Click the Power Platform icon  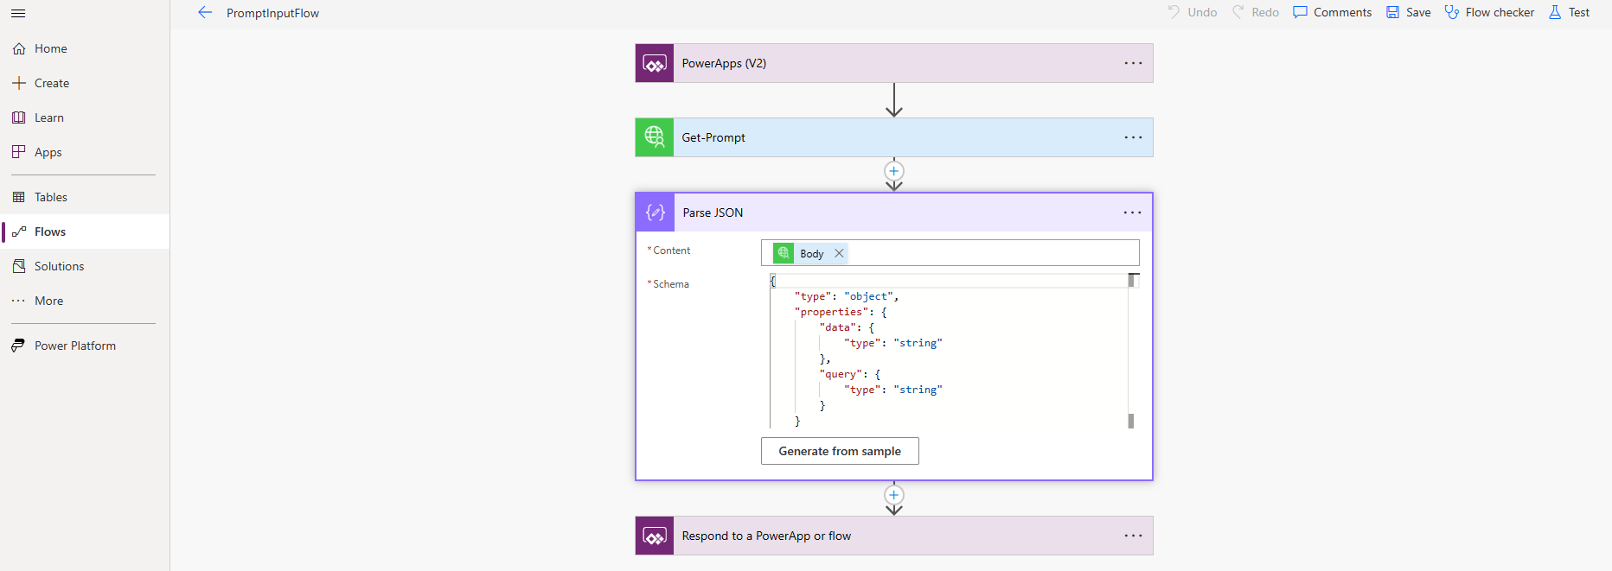19,346
